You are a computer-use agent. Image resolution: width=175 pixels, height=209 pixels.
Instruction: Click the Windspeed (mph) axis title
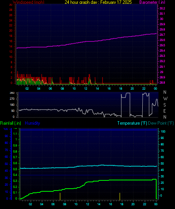click(x=29, y=2)
